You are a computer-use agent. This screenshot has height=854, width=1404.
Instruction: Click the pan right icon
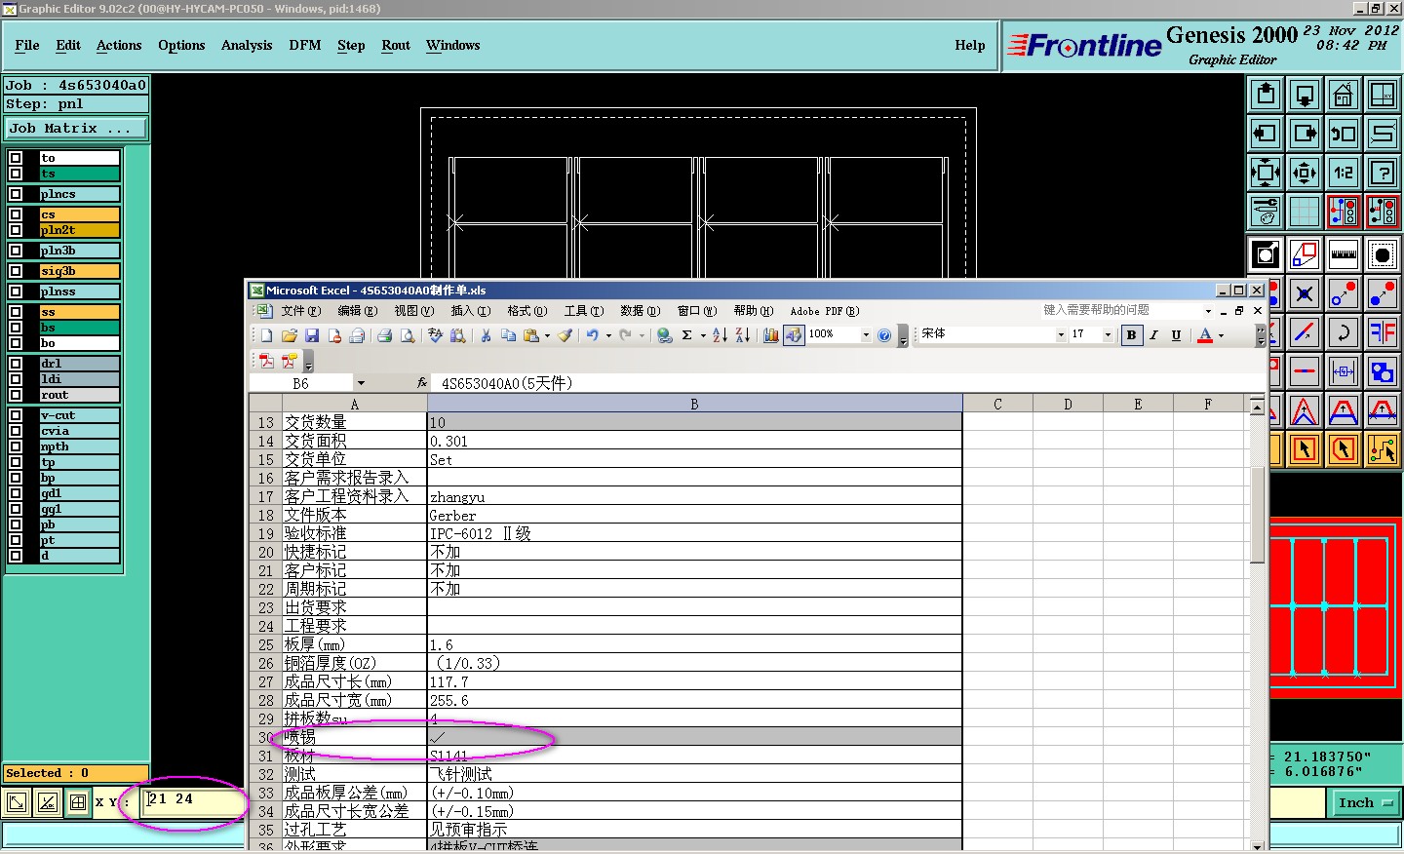point(1305,134)
